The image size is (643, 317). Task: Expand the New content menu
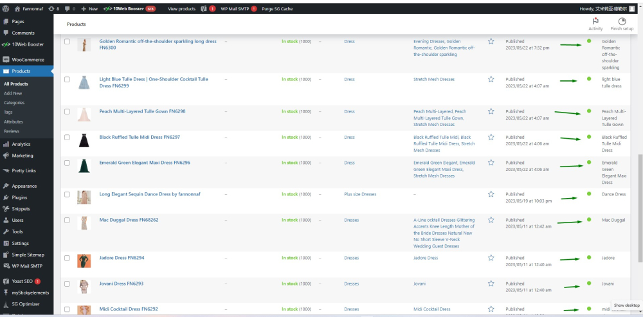tap(89, 9)
